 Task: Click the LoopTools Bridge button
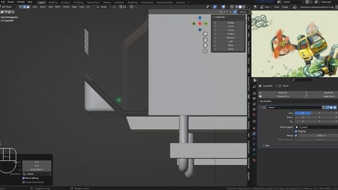[x=231, y=23]
